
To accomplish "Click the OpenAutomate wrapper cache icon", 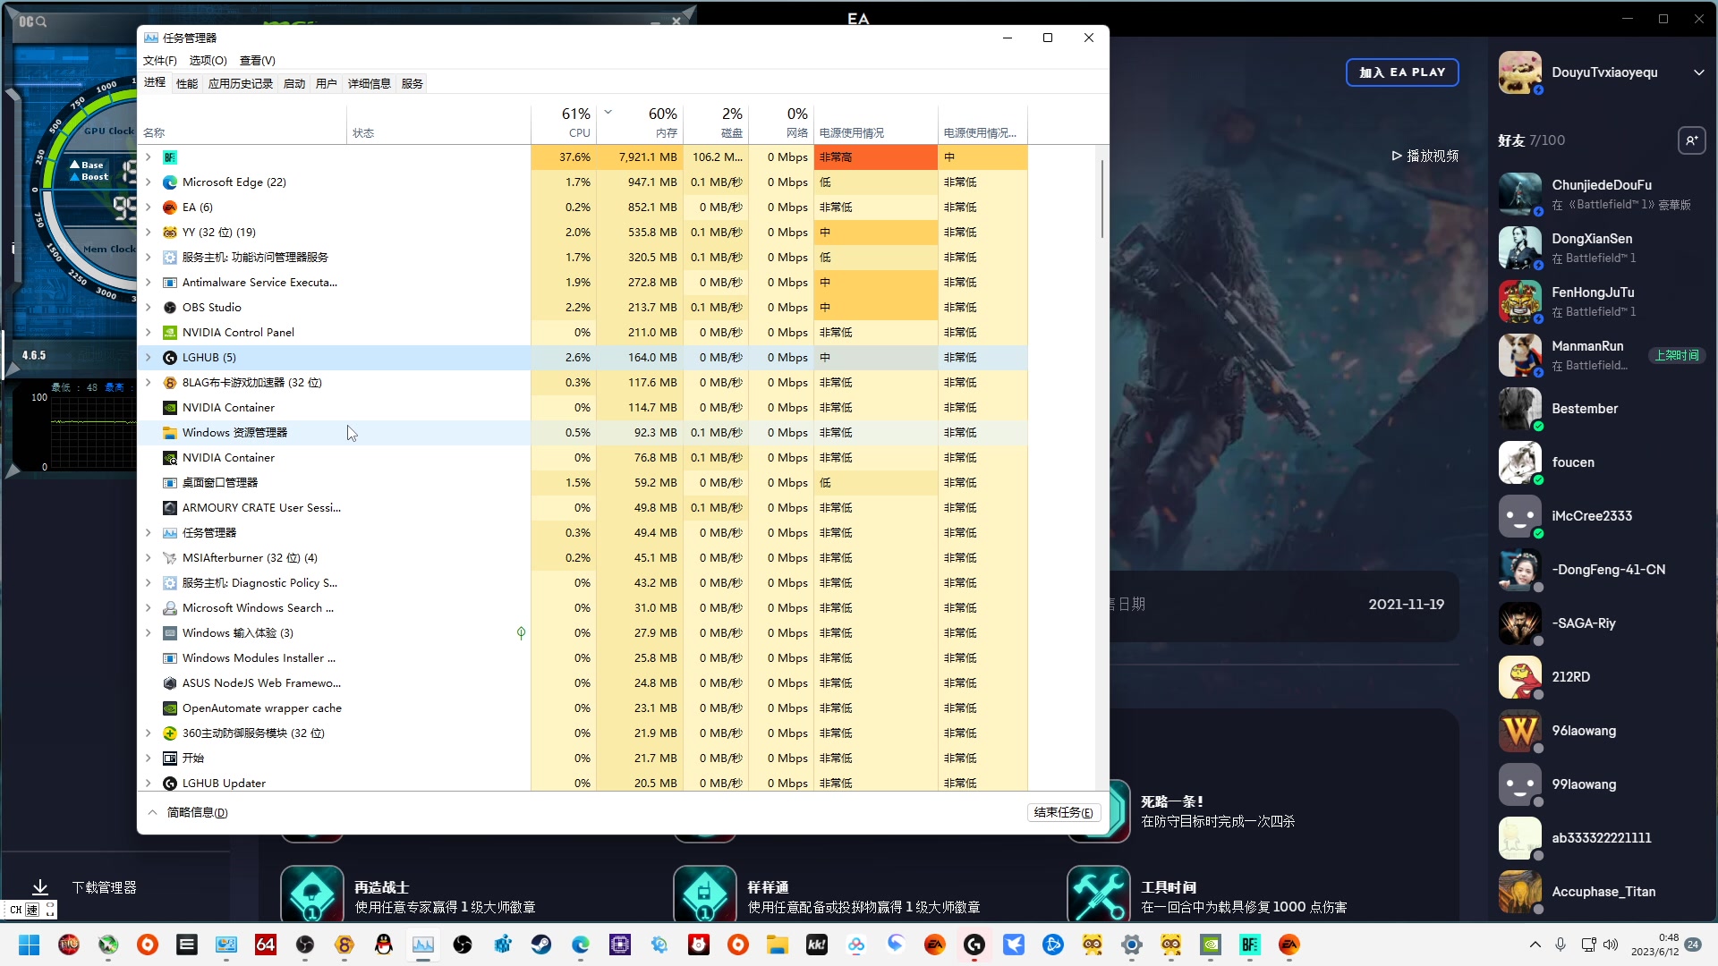I will tap(170, 708).
